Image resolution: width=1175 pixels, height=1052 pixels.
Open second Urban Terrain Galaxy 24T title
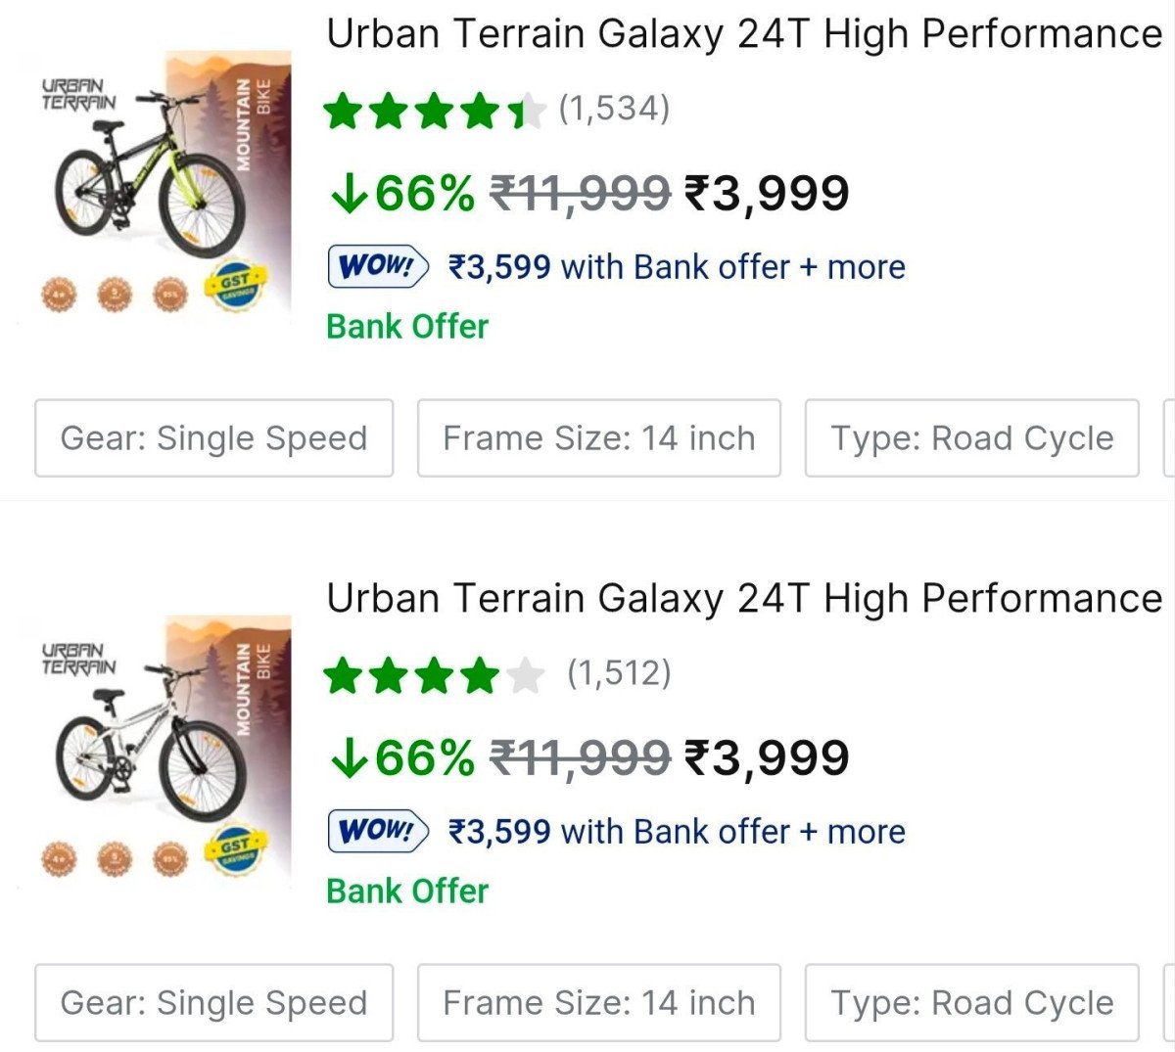pyautogui.click(x=744, y=599)
